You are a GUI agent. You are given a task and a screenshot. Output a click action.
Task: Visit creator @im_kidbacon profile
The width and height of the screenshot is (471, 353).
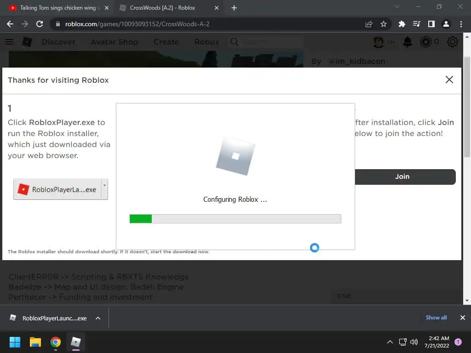click(x=356, y=61)
